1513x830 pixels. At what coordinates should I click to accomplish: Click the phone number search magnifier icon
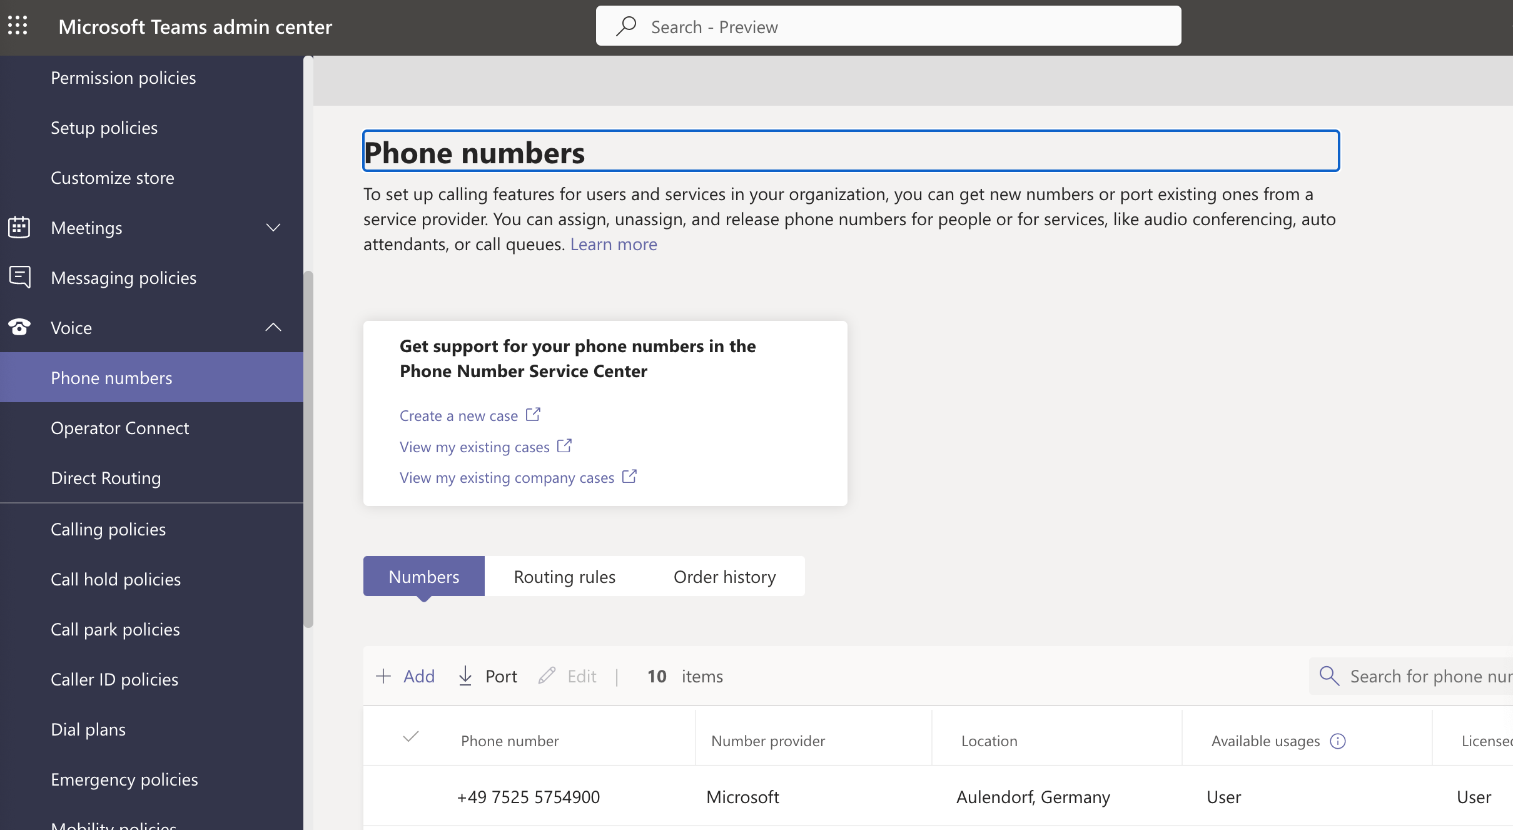pyautogui.click(x=1328, y=676)
